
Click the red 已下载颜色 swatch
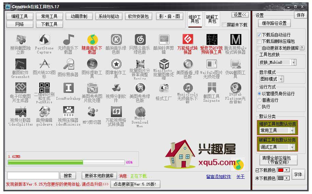point(281,170)
